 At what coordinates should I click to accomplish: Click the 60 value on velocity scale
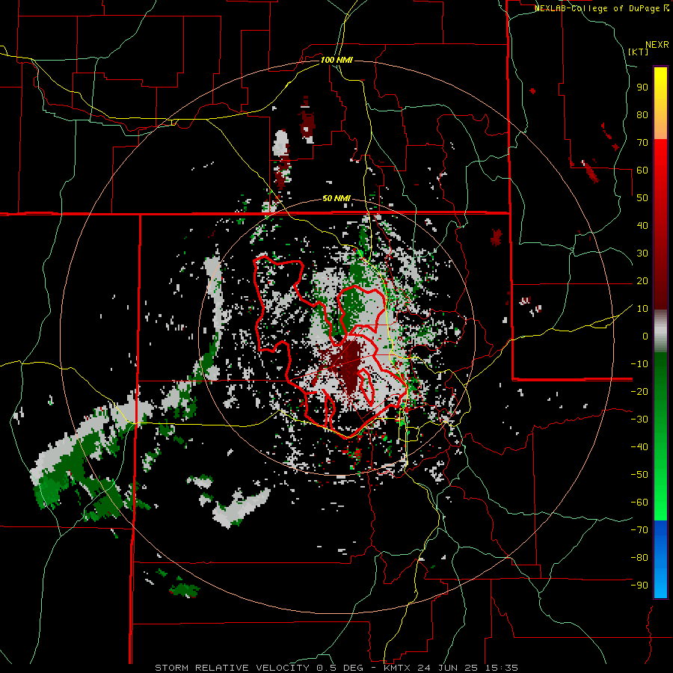(x=642, y=170)
